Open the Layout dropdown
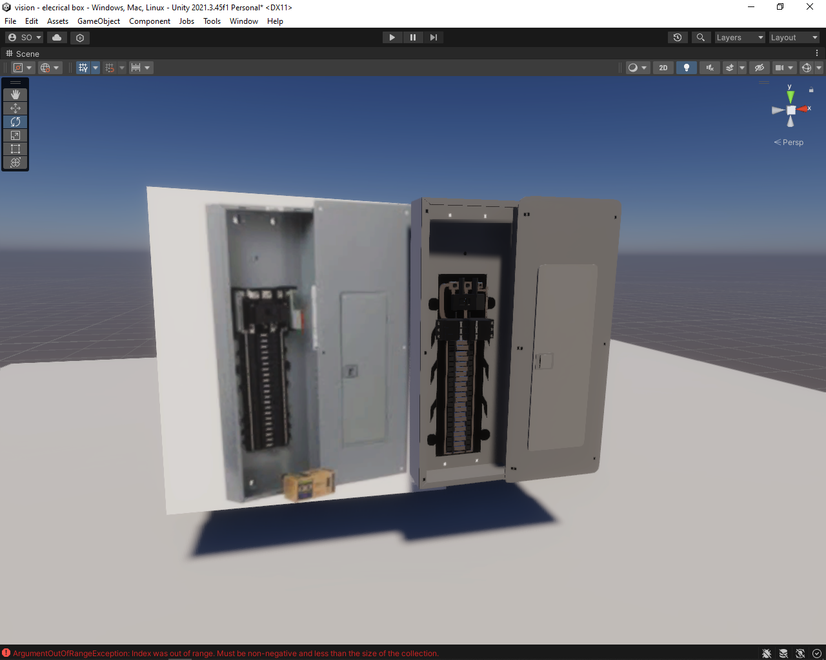826x660 pixels. (794, 37)
